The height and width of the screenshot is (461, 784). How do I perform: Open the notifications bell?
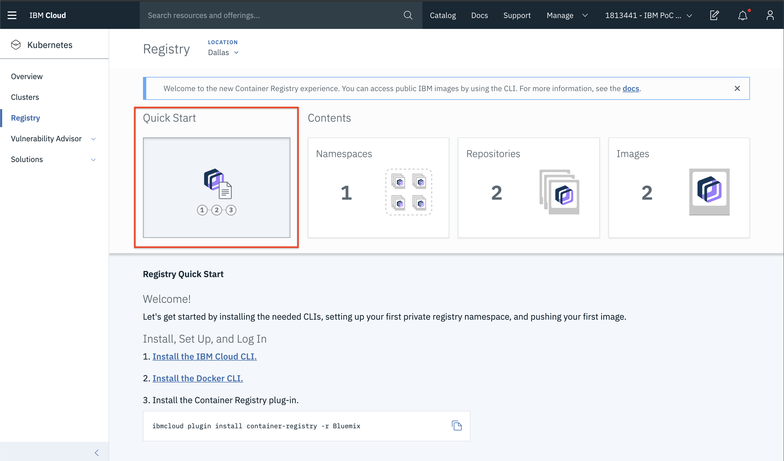[x=743, y=15]
